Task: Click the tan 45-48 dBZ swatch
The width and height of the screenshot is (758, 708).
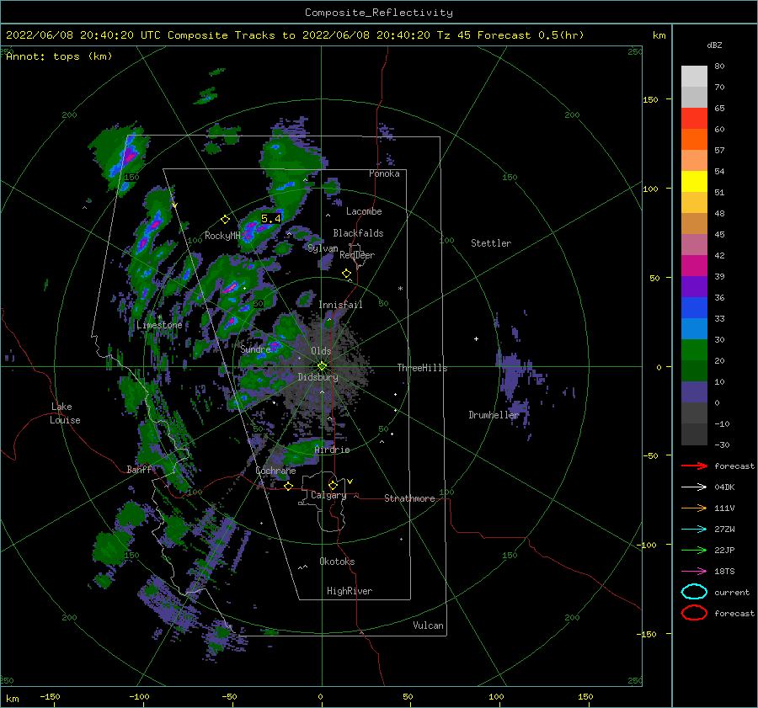Action: tap(694, 223)
